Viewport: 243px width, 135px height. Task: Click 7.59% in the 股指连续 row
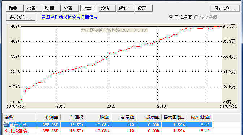[179, 131]
